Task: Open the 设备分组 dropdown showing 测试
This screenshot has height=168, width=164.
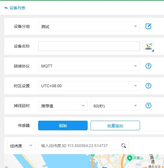Action: (89, 26)
